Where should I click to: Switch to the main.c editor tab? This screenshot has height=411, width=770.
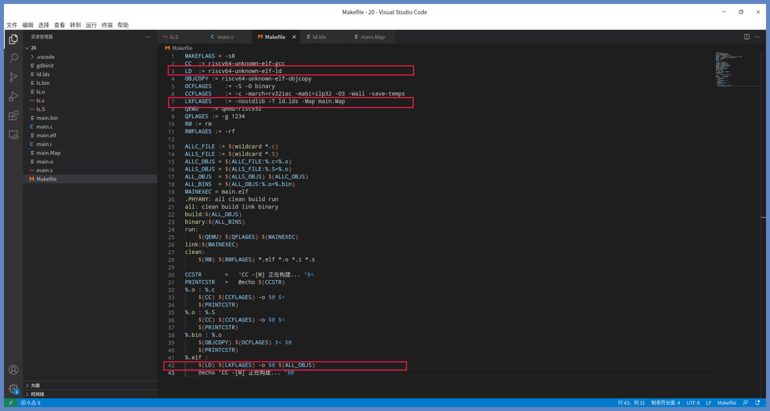tap(225, 37)
